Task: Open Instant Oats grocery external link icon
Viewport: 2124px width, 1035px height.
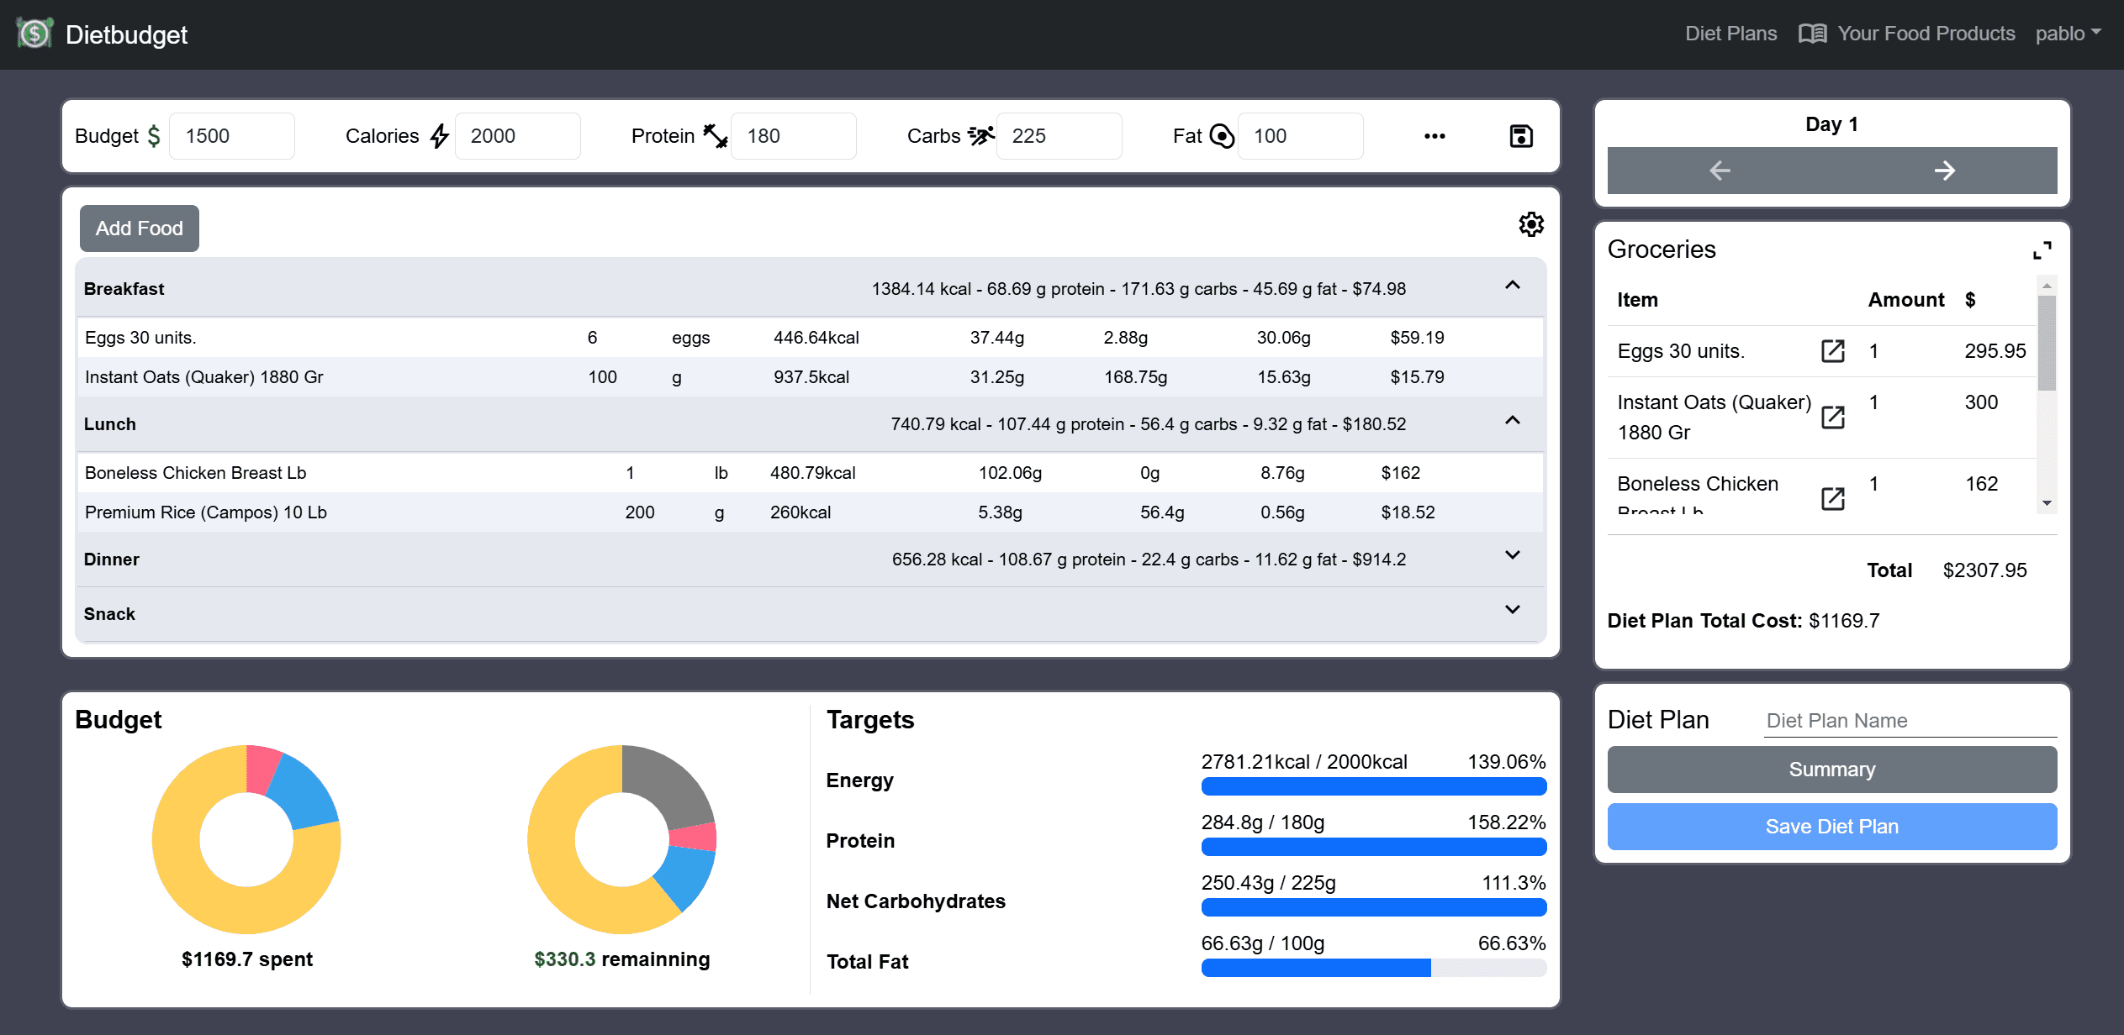Action: coord(1833,418)
